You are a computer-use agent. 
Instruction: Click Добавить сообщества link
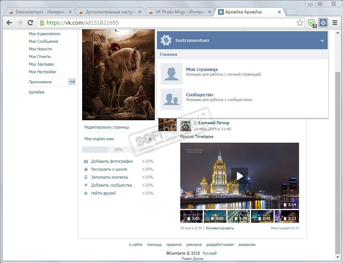tap(111, 185)
